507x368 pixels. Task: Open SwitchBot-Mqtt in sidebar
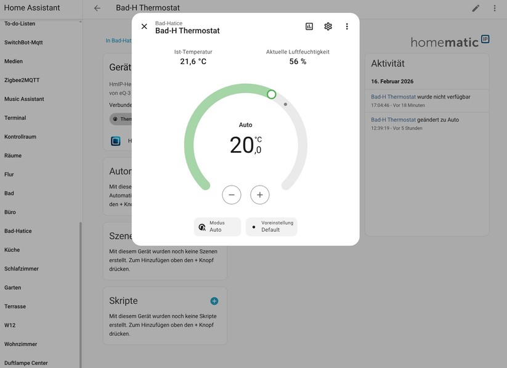23,43
